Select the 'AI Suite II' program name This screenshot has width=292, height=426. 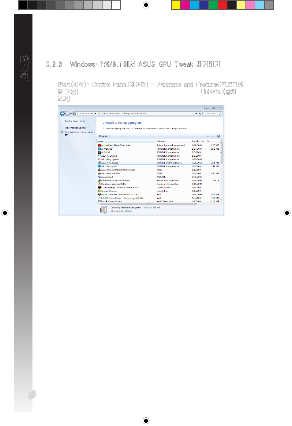click(x=106, y=152)
